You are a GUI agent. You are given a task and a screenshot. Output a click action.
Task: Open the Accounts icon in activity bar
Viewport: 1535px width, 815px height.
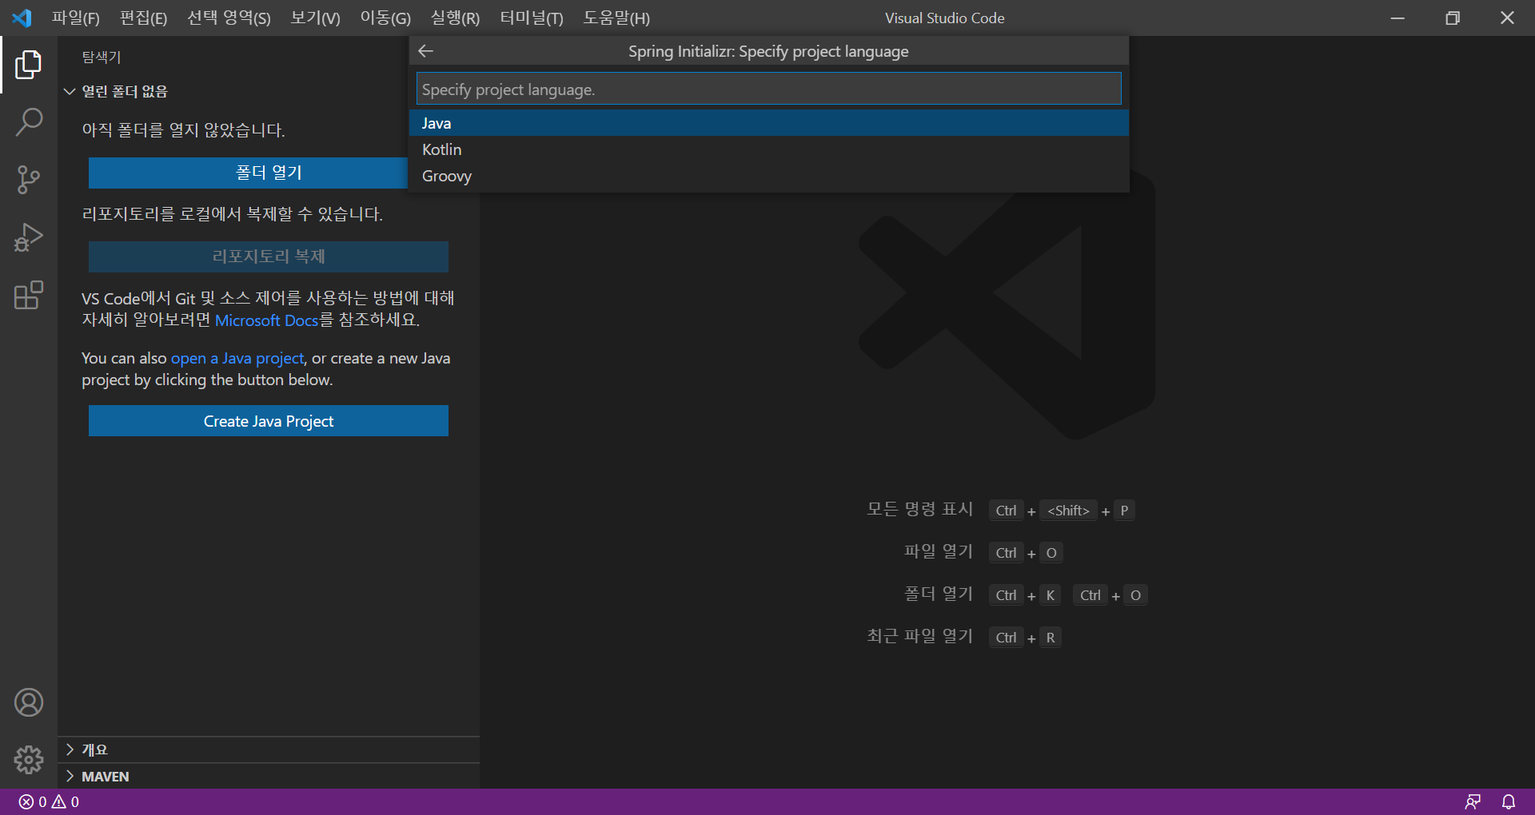(29, 702)
